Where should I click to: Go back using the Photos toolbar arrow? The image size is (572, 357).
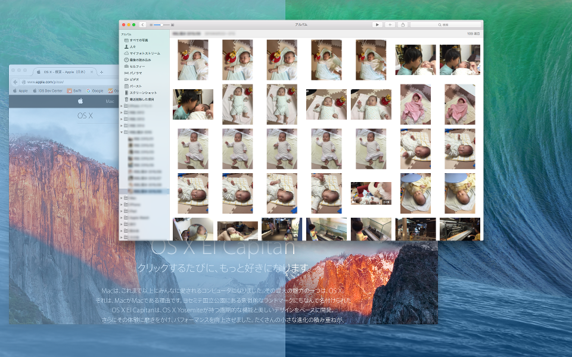(142, 25)
